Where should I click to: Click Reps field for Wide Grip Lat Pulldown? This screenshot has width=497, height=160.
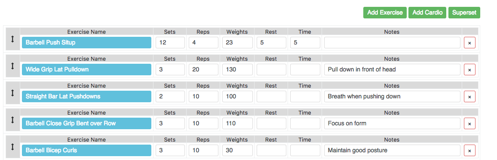pos(203,69)
